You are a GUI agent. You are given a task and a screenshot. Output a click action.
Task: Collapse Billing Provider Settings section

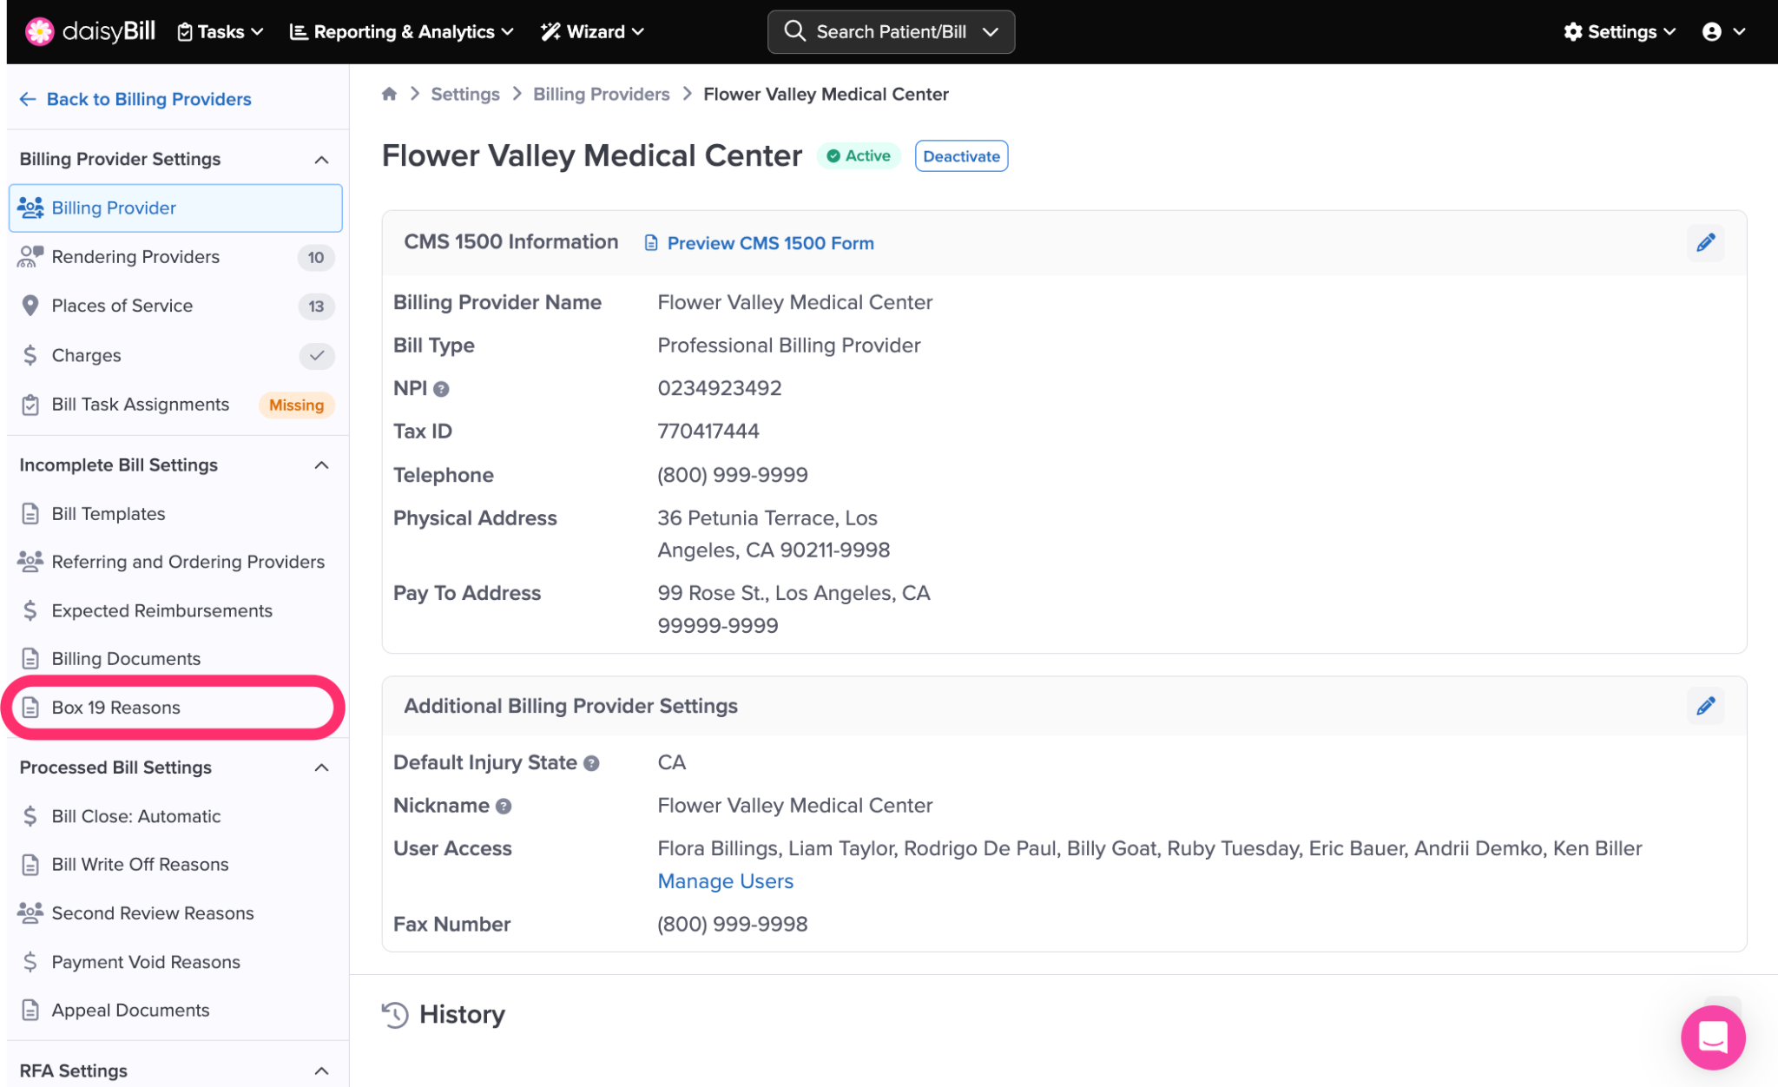tap(321, 160)
